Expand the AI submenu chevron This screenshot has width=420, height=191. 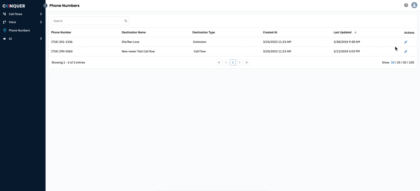41,39
